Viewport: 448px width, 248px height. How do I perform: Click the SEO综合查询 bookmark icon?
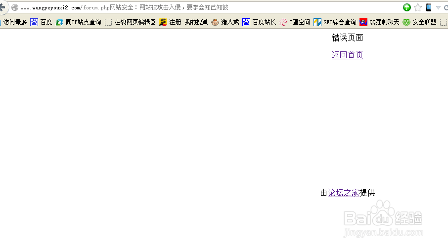[317, 22]
